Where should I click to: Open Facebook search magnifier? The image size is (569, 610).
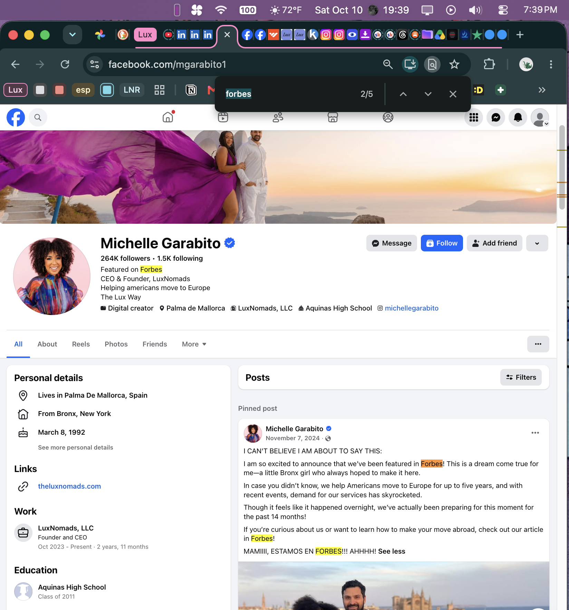(38, 118)
